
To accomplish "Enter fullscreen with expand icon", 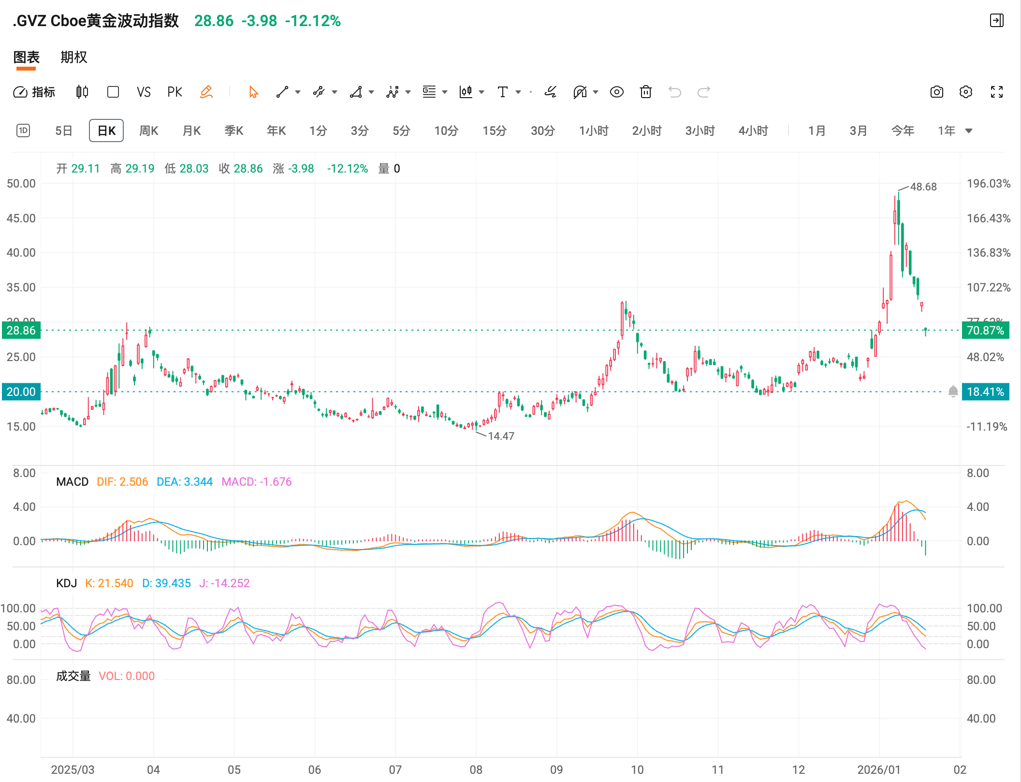I will click(x=996, y=92).
